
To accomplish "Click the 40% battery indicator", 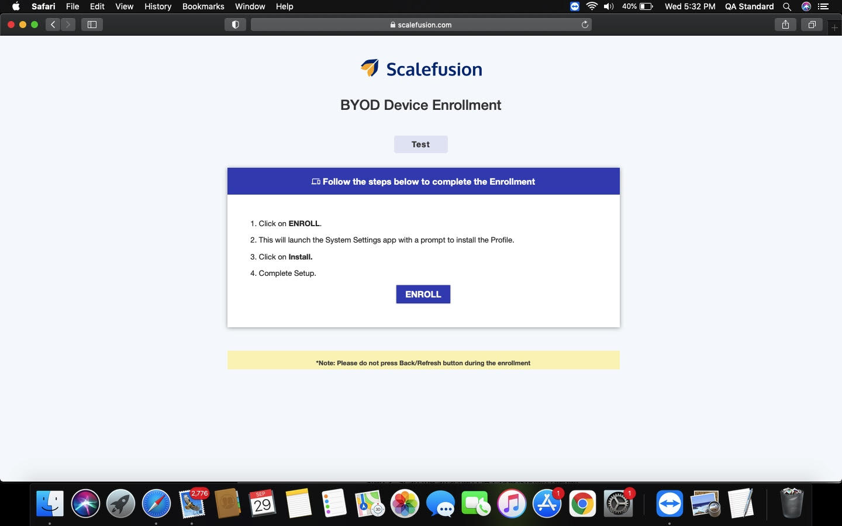I will (637, 6).
